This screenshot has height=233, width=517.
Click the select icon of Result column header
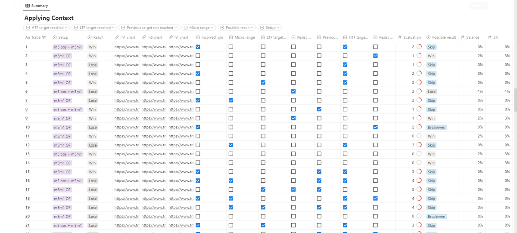(x=90, y=37)
